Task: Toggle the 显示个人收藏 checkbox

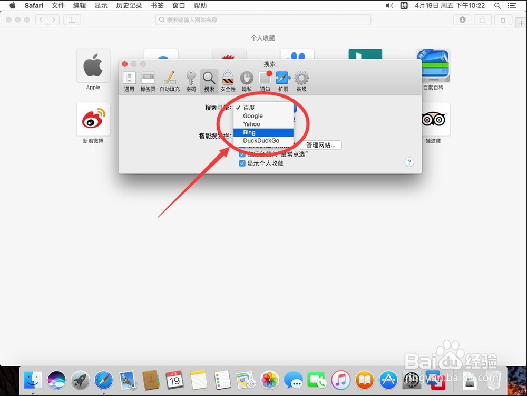Action: pyautogui.click(x=242, y=163)
